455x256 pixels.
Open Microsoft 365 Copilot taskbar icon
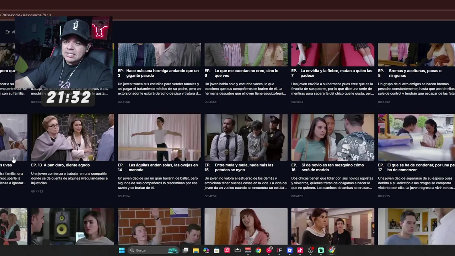point(206,250)
